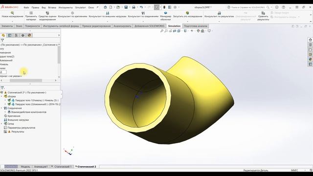Open the DimXpertManager tab icon

pyautogui.click(x=23, y=35)
